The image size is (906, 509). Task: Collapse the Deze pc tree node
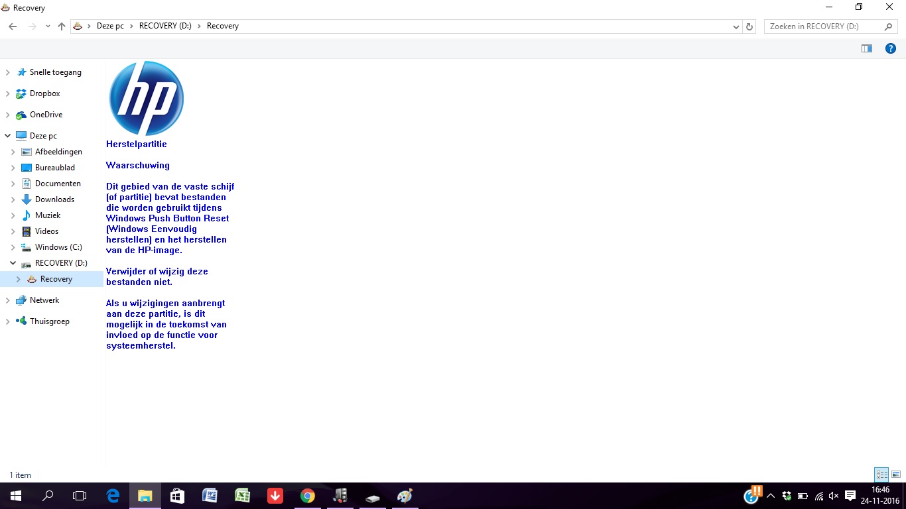(7, 136)
